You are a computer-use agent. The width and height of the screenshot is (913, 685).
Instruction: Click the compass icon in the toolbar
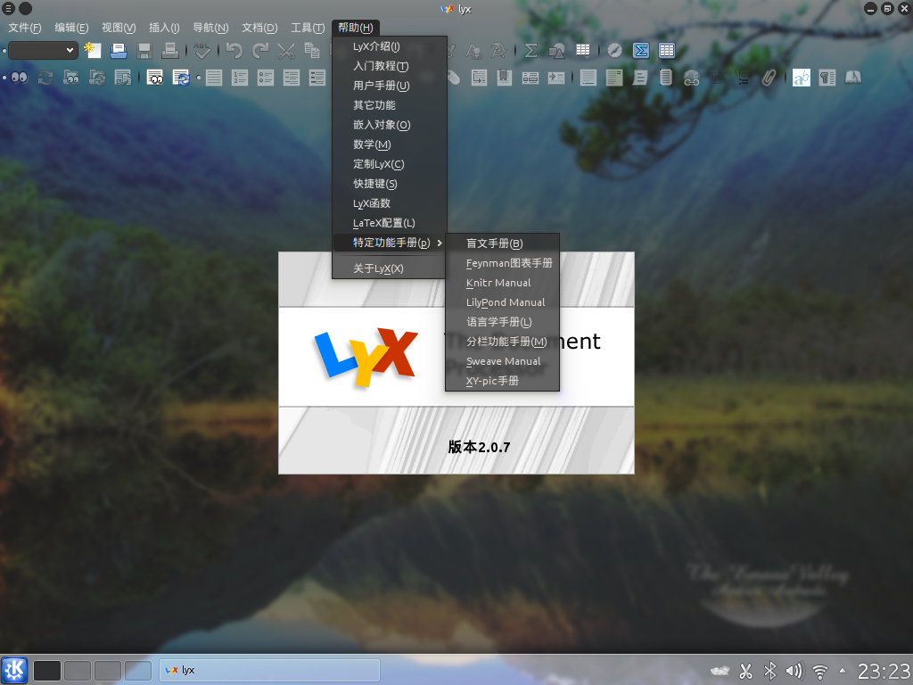tap(615, 51)
